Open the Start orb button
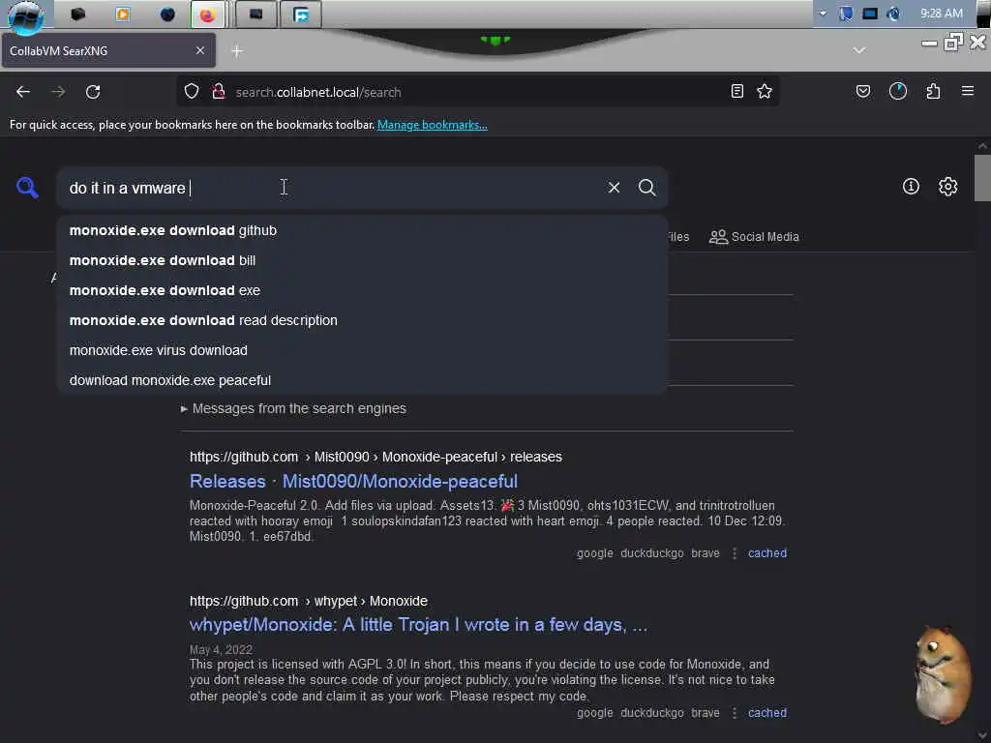This screenshot has height=743, width=991. click(x=26, y=15)
